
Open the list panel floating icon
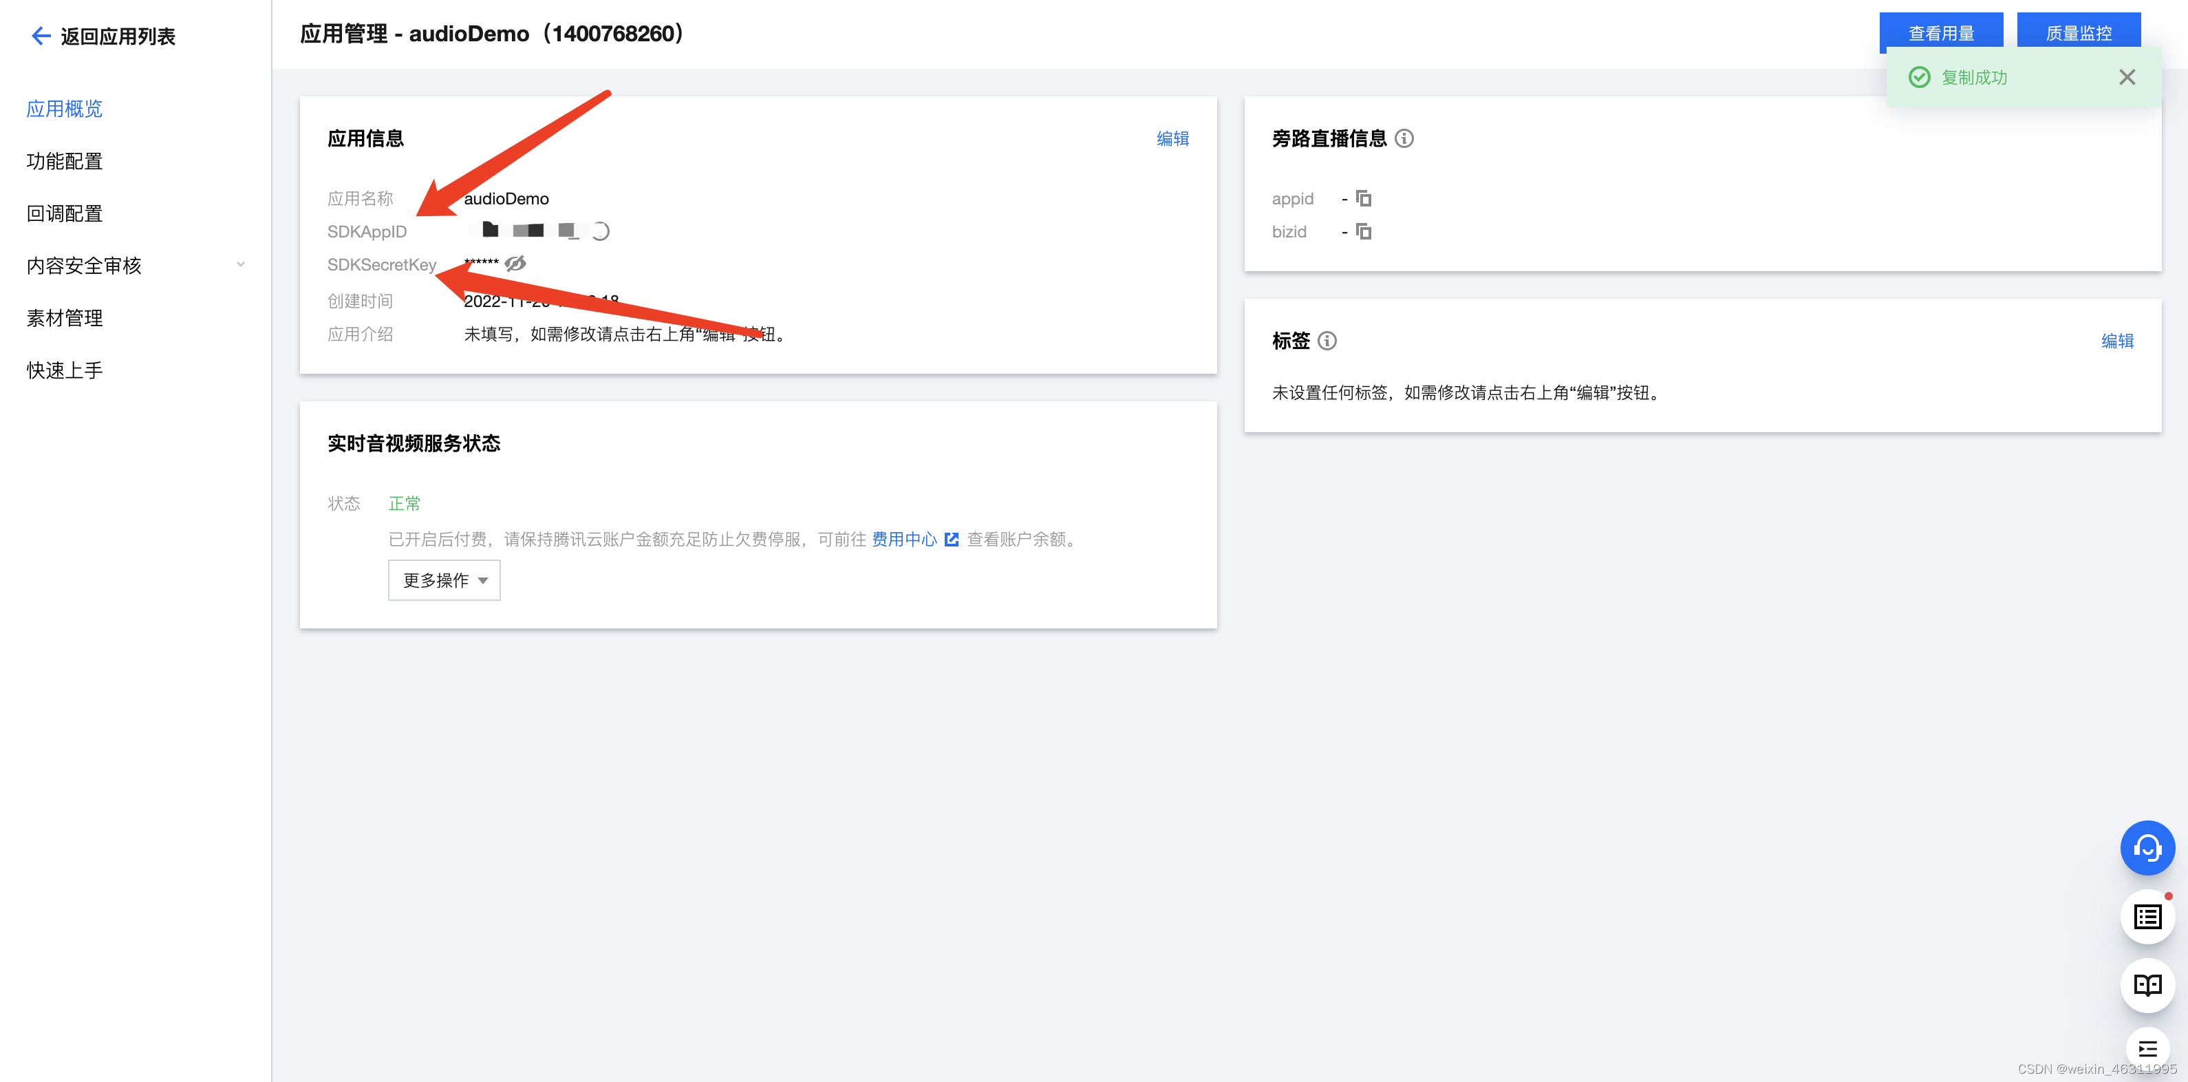click(x=2147, y=917)
